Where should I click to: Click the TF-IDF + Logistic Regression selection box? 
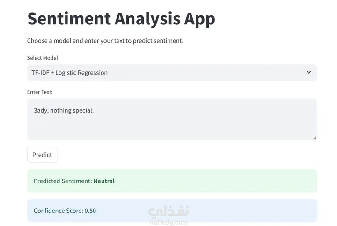172,73
